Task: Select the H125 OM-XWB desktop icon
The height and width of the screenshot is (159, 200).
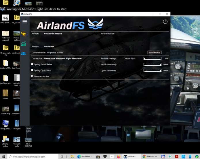Action: click(x=28, y=143)
